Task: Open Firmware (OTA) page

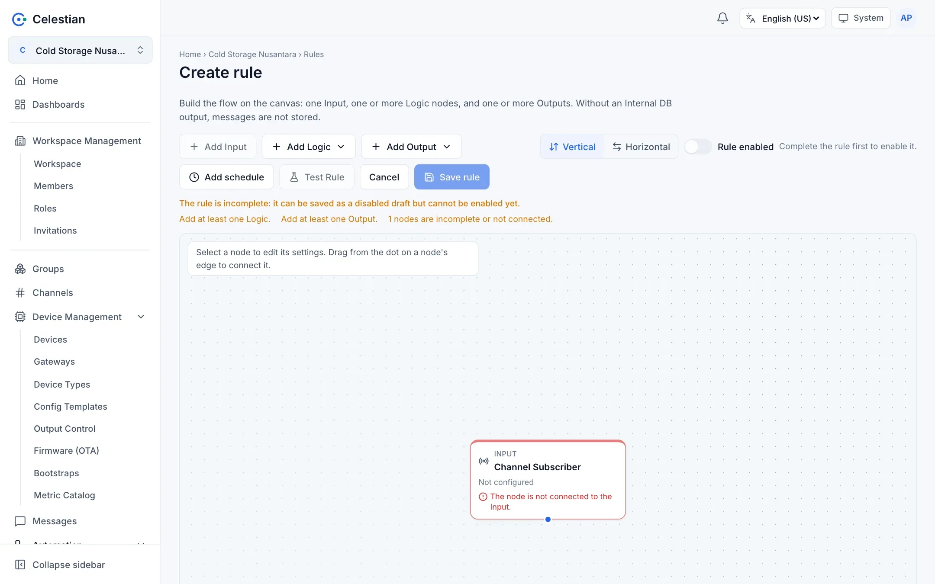Action: (66, 451)
